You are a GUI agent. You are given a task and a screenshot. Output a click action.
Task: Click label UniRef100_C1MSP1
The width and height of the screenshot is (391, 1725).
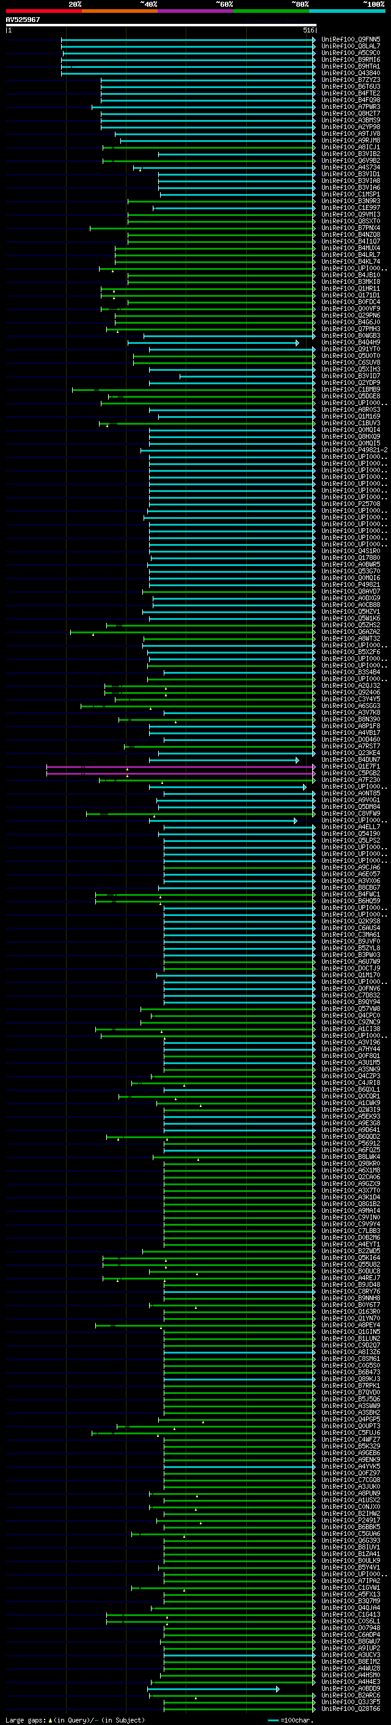[351, 194]
